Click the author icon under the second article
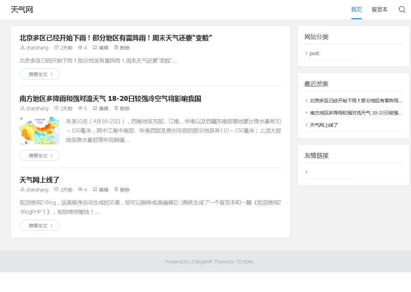Screen dimensions: 411x292 [x=22, y=108]
